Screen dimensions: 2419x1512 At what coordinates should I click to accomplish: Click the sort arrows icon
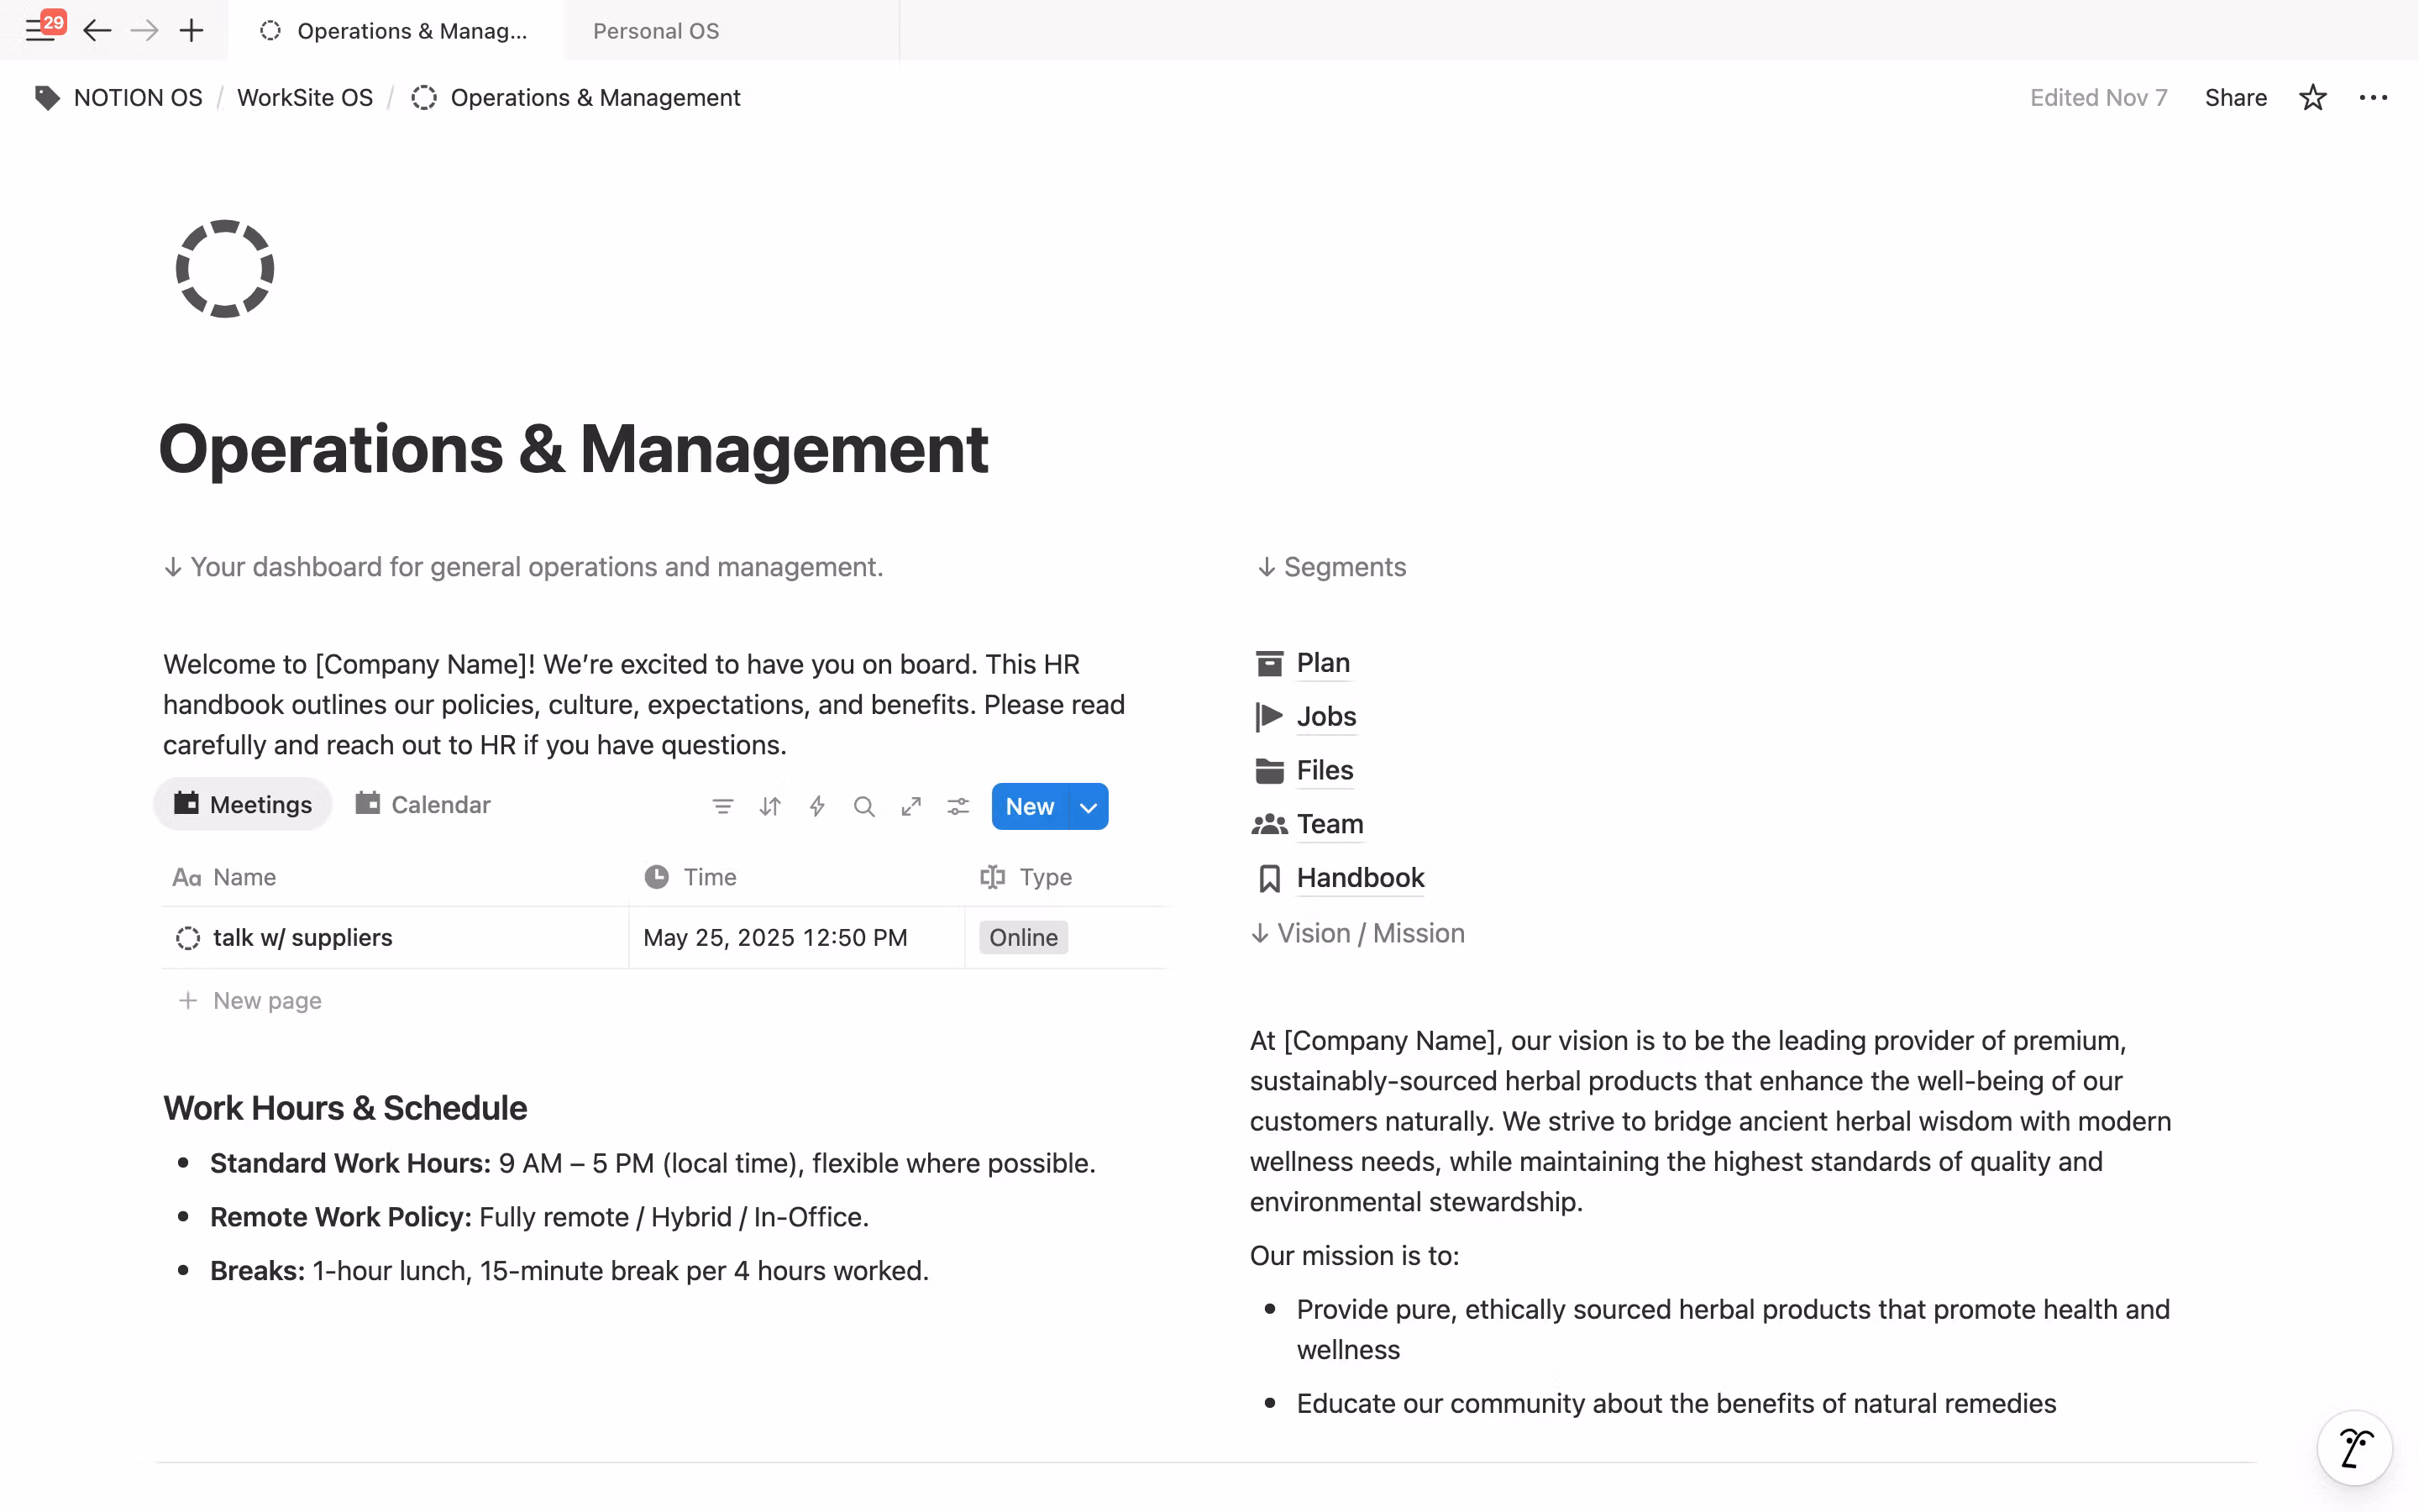(x=769, y=806)
